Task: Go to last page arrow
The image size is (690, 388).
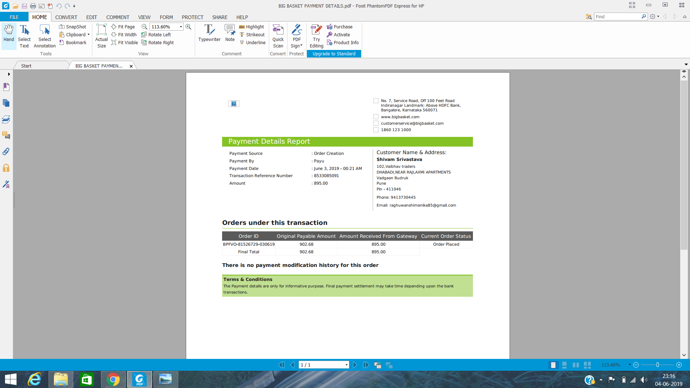Action: [x=366, y=365]
